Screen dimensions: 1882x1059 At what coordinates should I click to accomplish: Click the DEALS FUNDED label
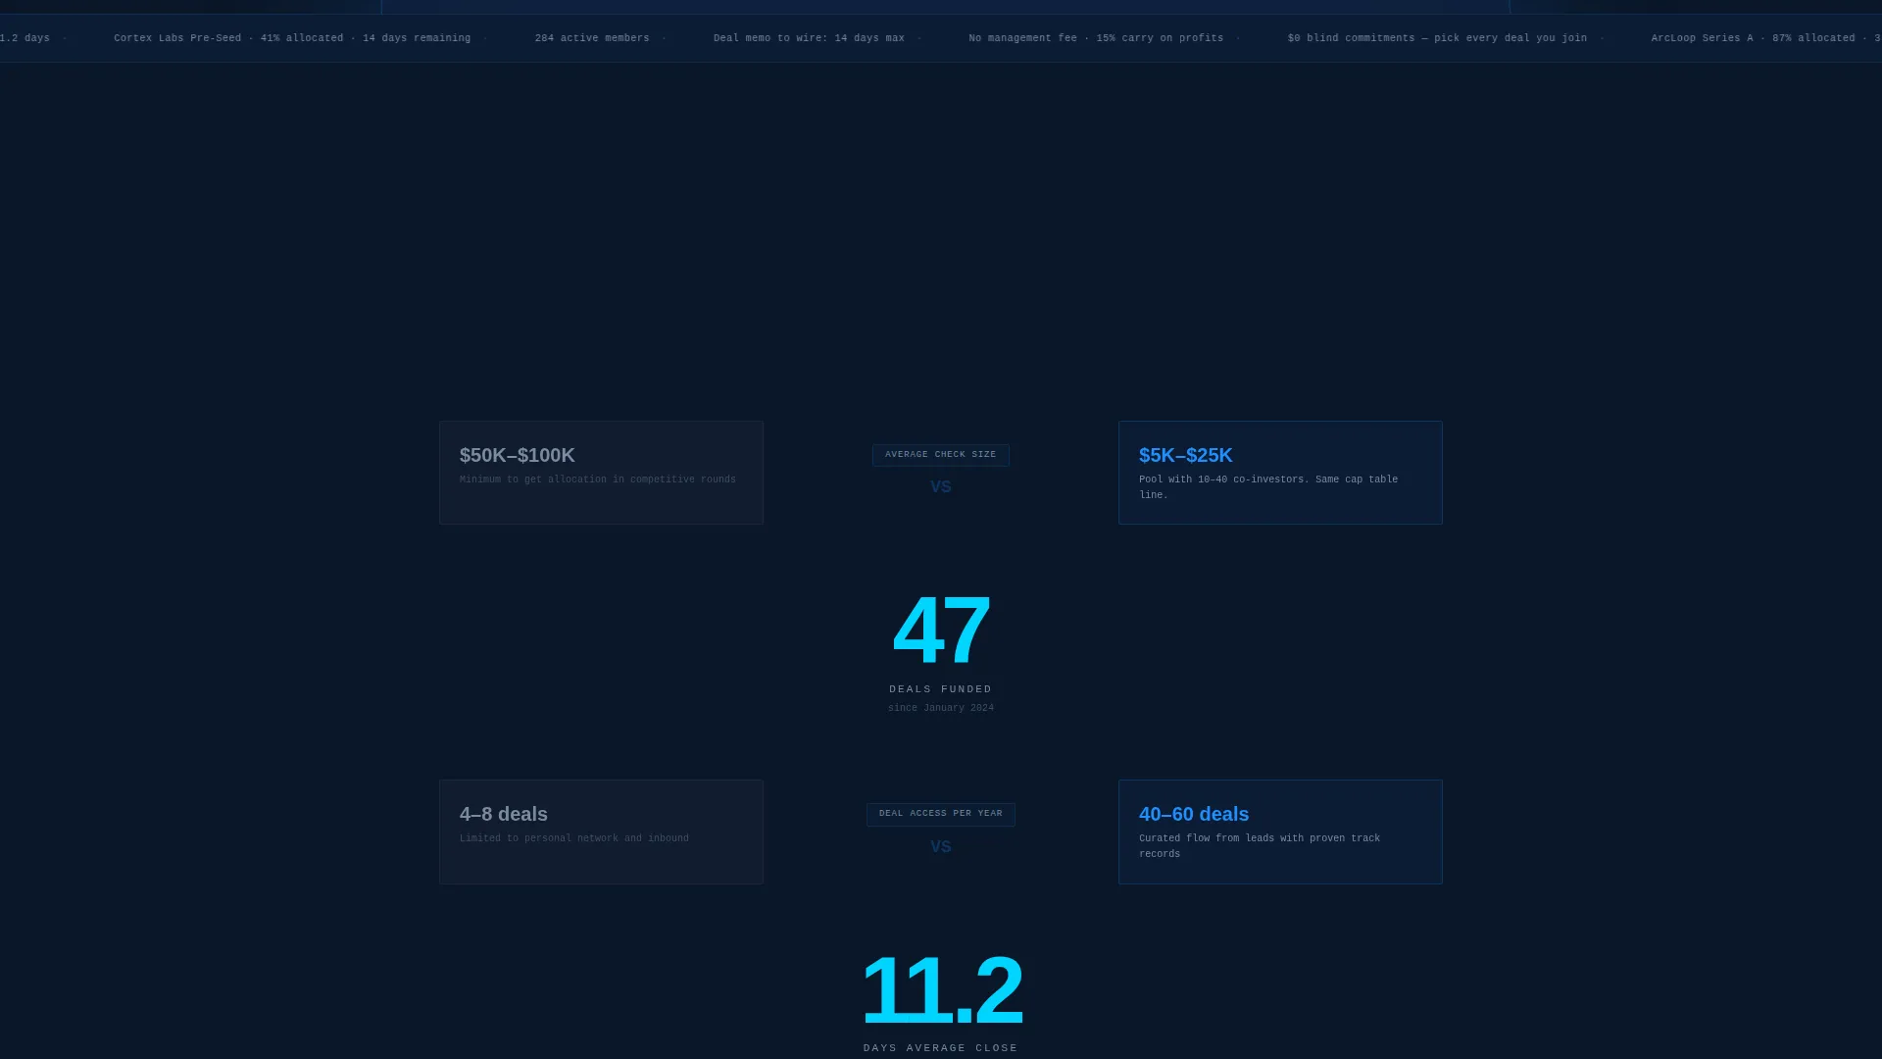(941, 689)
